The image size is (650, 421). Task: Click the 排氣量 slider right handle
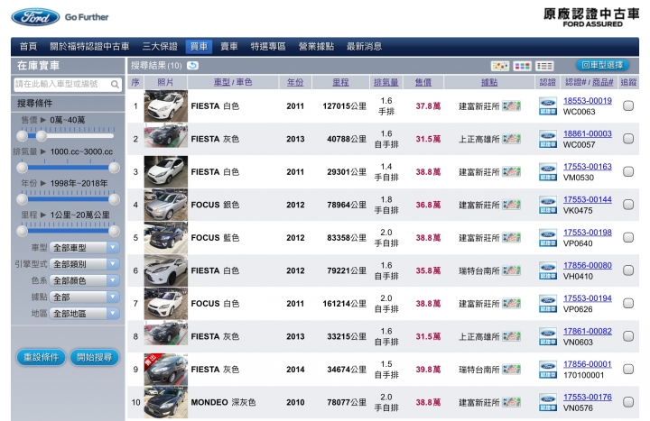114,168
